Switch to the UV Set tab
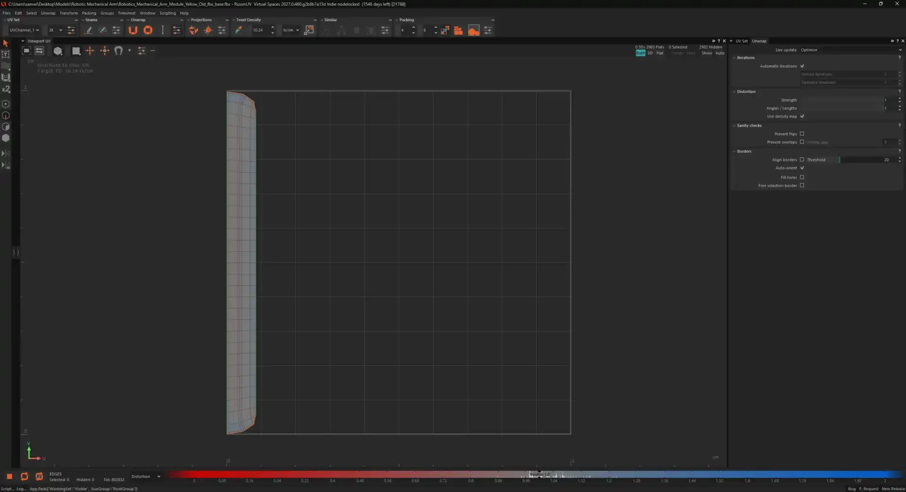 741,41
